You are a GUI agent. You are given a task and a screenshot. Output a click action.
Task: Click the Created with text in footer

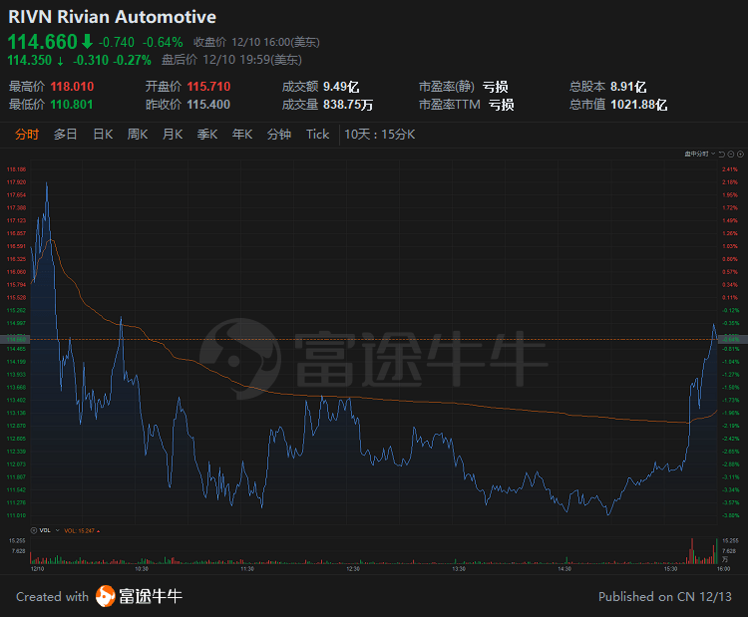tap(53, 596)
